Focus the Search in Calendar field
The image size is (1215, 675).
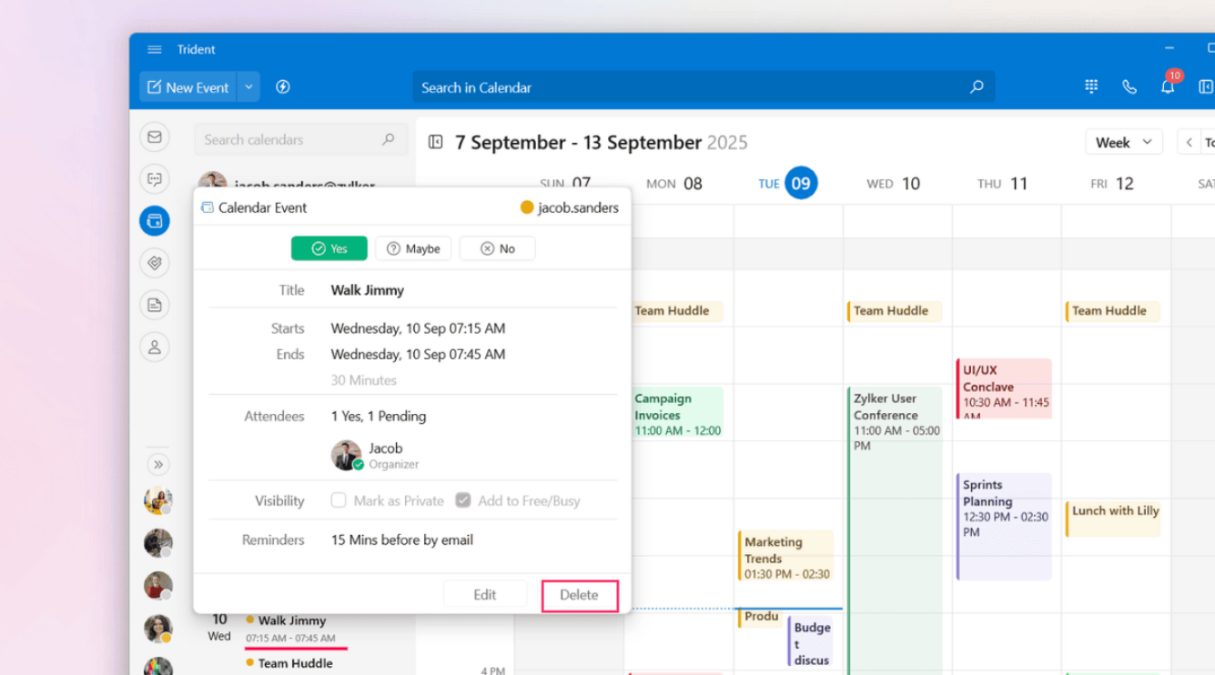click(x=704, y=87)
